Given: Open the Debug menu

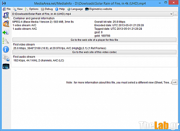Looking at the screenshot, I should [47, 9].
